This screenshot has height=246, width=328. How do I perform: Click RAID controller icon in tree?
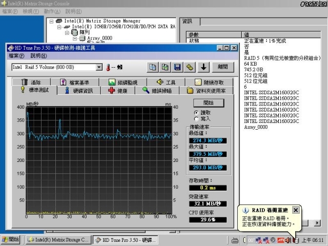pyautogui.click(x=67, y=27)
